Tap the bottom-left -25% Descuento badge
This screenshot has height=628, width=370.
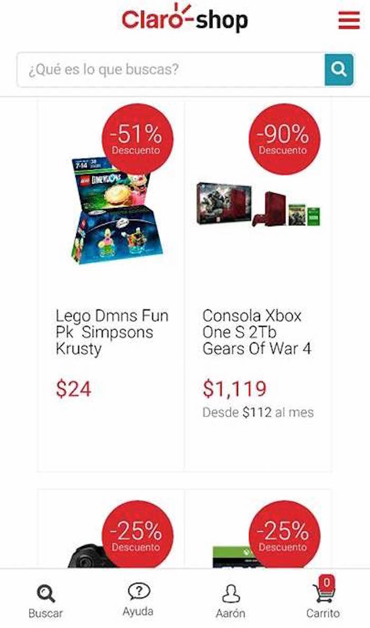coord(137,534)
